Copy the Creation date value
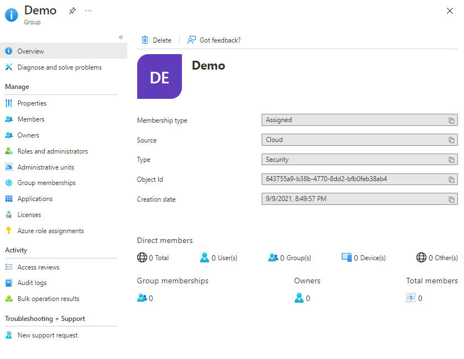464x359 pixels. point(451,199)
